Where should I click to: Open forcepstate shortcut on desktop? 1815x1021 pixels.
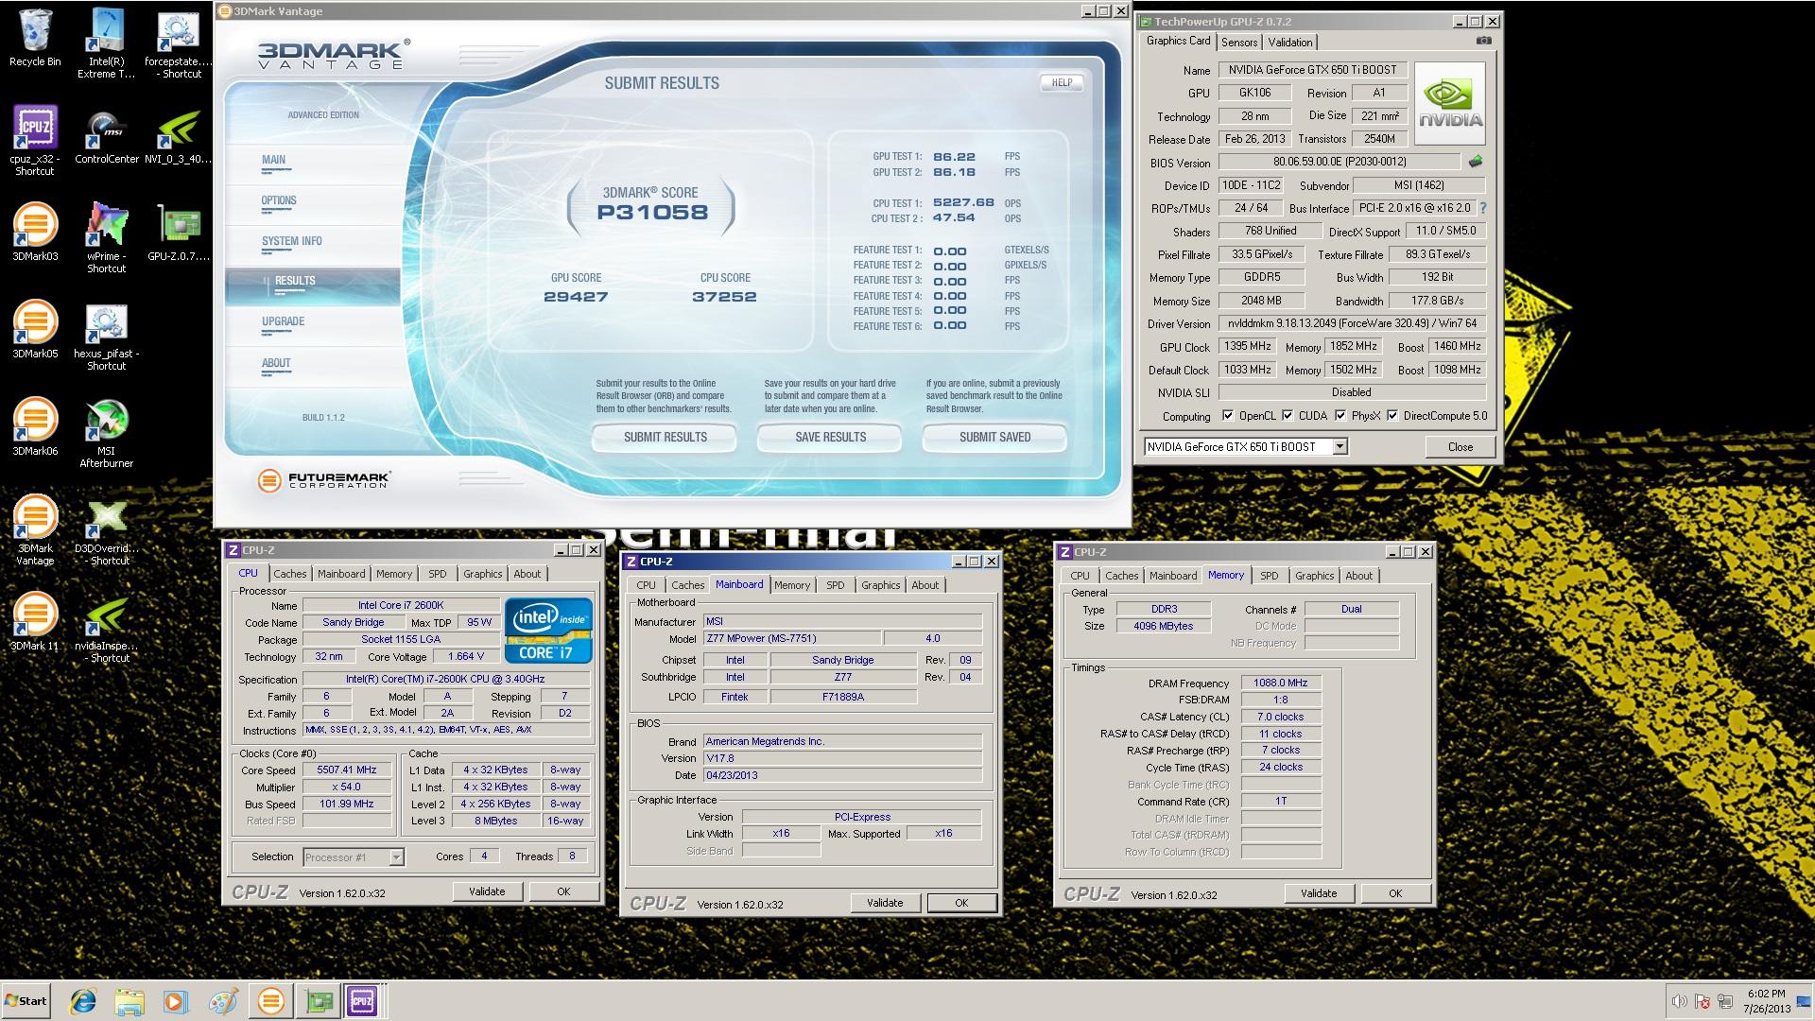pos(179,43)
